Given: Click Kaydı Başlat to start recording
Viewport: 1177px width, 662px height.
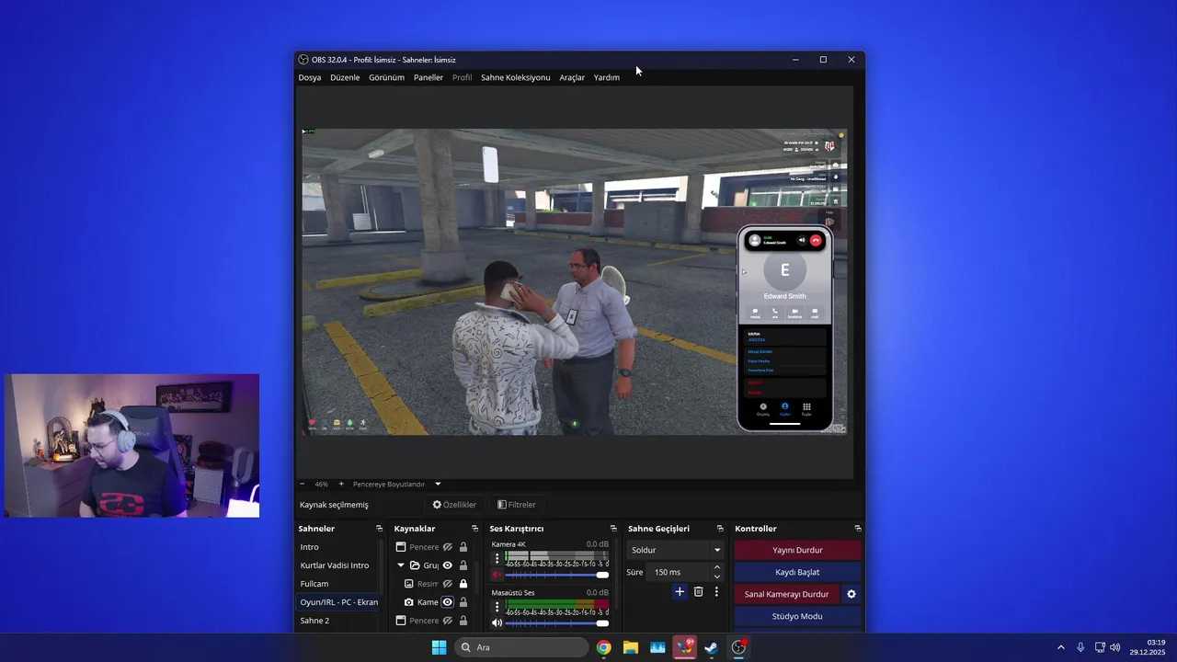Looking at the screenshot, I should click(797, 572).
